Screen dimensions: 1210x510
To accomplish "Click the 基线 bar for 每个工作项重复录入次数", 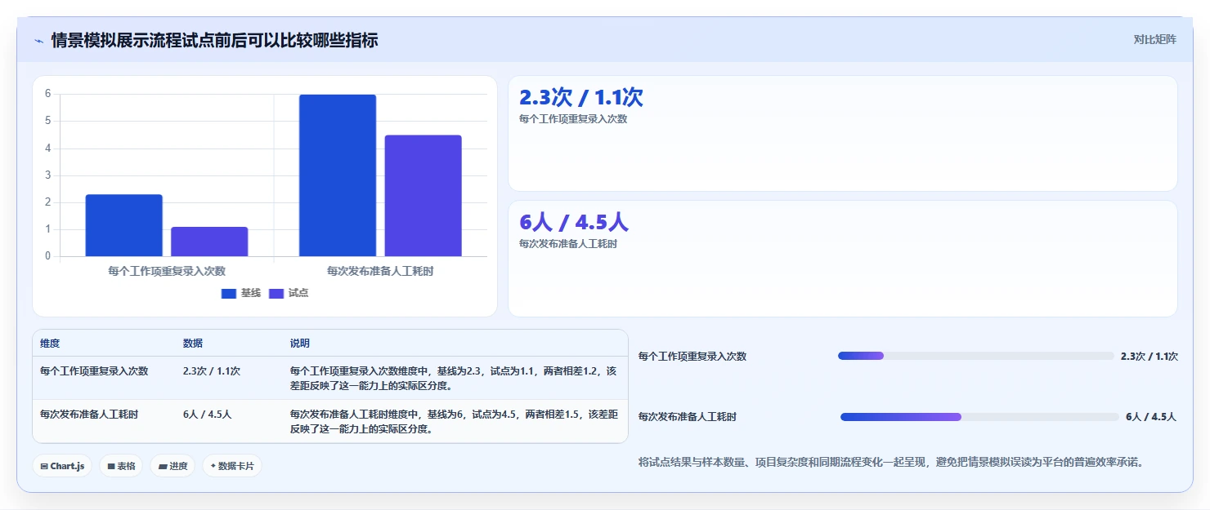I will tap(124, 225).
